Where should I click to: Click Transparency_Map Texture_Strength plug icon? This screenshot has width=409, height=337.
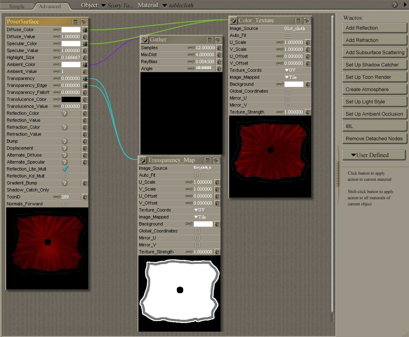click(217, 252)
